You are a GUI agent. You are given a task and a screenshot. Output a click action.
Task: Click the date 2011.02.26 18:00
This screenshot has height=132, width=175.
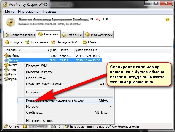click(x=88, y=55)
